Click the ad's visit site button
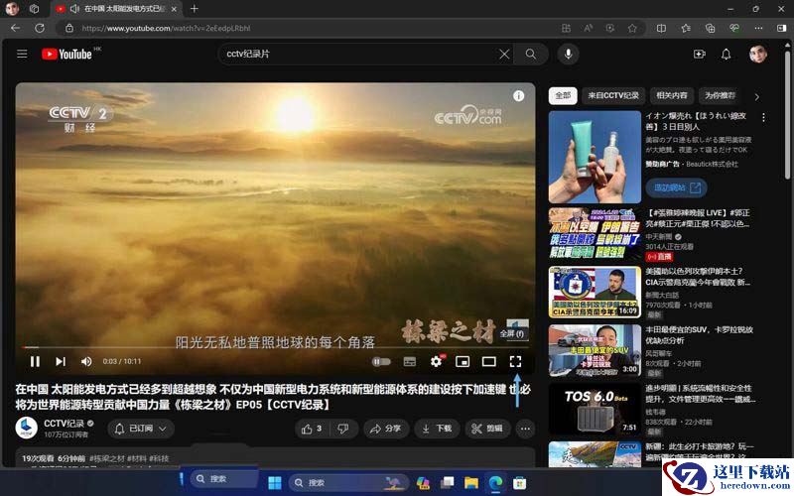This screenshot has width=794, height=496. 676,187
